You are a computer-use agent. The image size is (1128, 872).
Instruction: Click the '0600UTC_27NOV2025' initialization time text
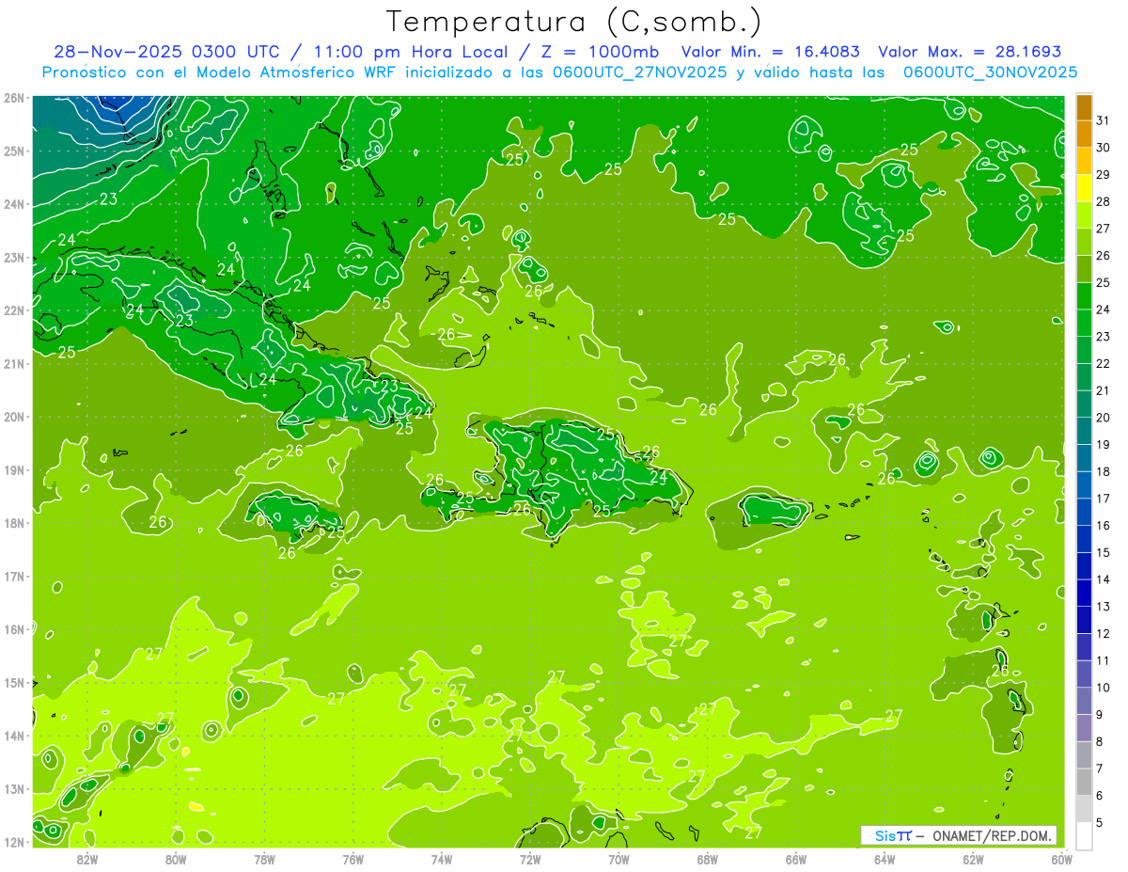(x=640, y=72)
